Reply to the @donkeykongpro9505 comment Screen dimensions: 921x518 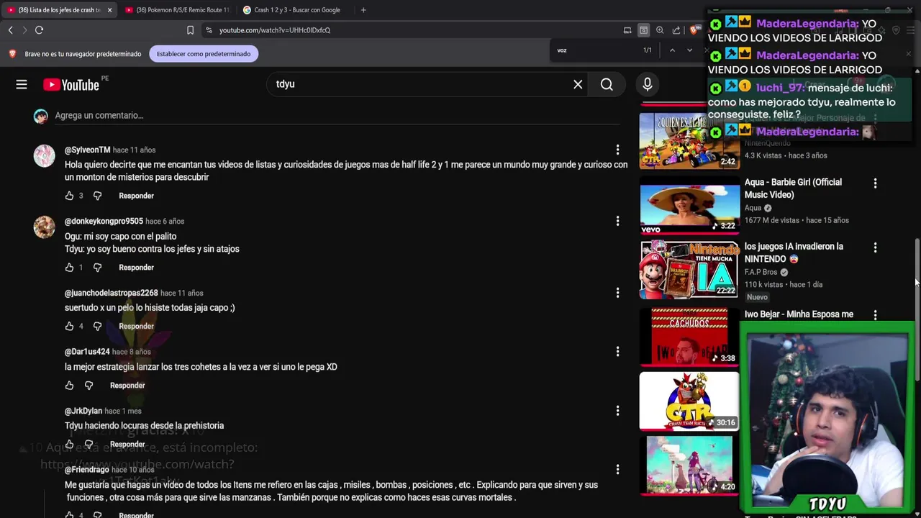coord(136,268)
